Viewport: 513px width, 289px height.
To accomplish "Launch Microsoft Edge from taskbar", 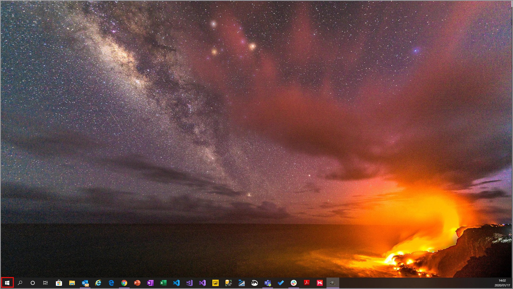I will tap(111, 283).
